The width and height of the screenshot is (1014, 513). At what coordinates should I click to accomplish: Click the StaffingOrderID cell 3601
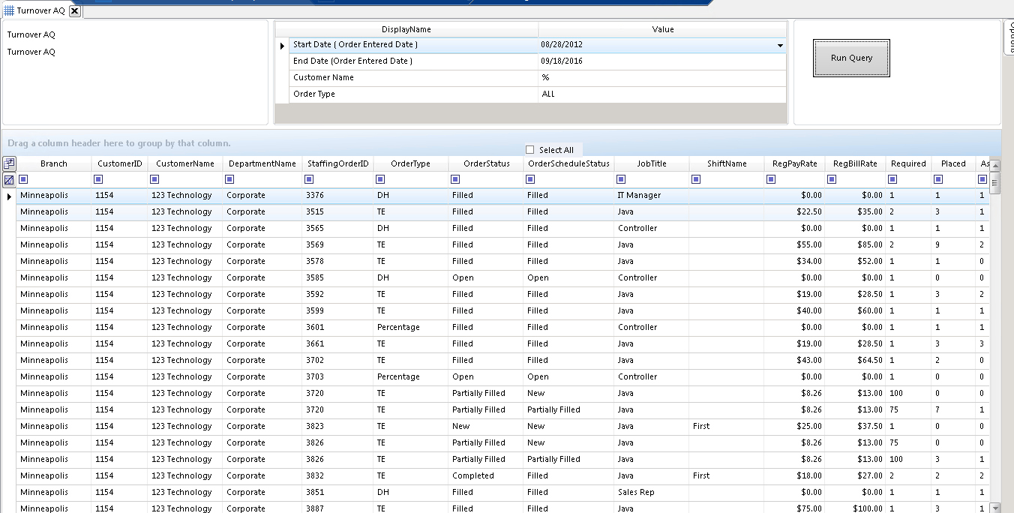click(337, 327)
